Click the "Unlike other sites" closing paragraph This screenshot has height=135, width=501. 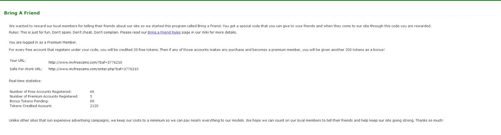pos(226,120)
